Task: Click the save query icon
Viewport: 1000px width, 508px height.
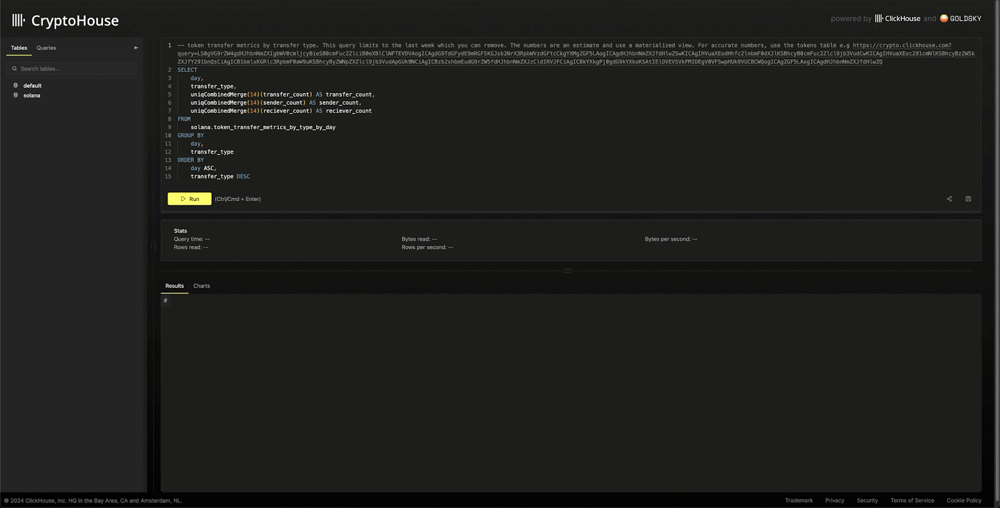Action: coord(968,199)
